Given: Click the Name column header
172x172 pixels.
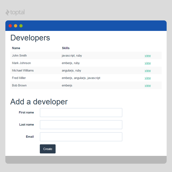Looking at the screenshot, I should point(16,48).
